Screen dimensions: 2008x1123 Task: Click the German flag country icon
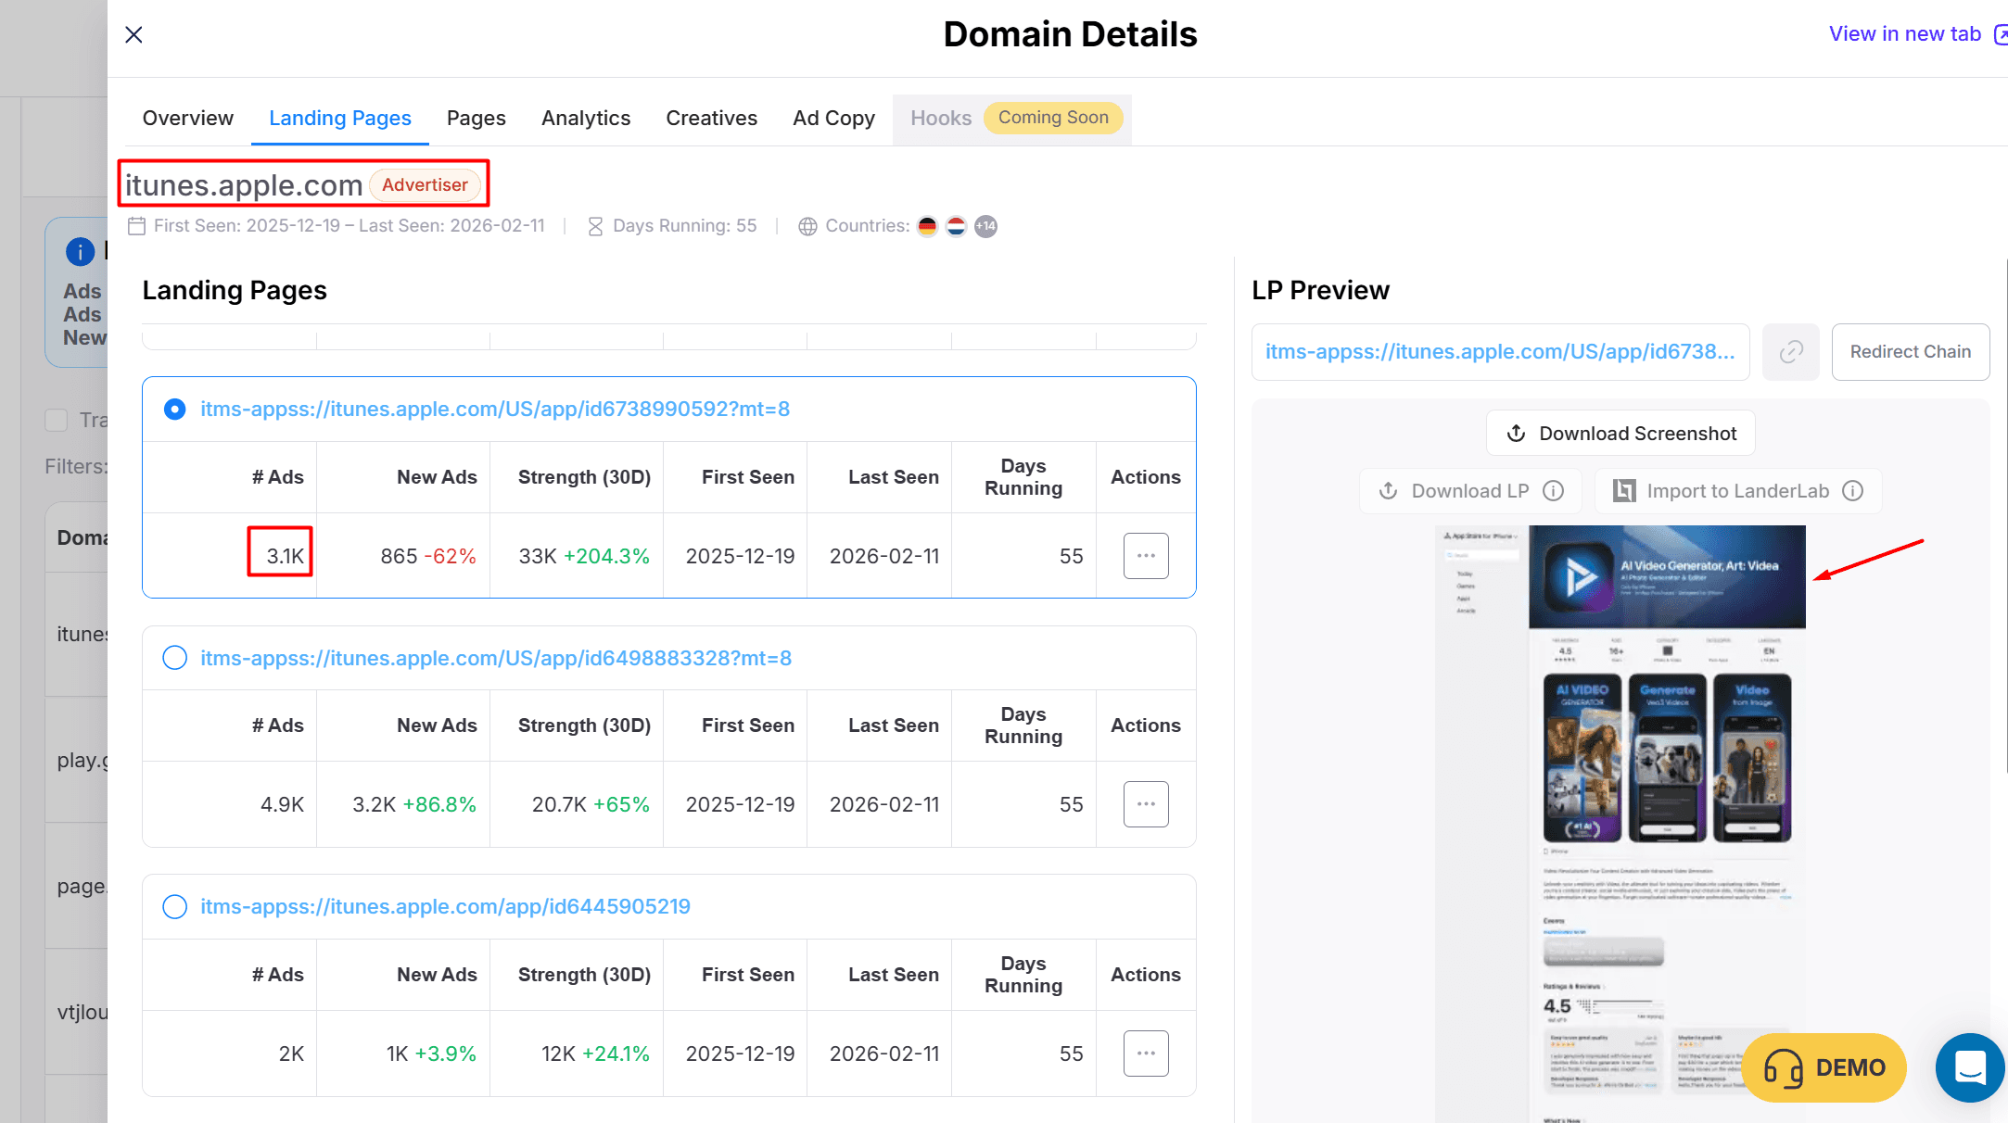[x=927, y=226]
